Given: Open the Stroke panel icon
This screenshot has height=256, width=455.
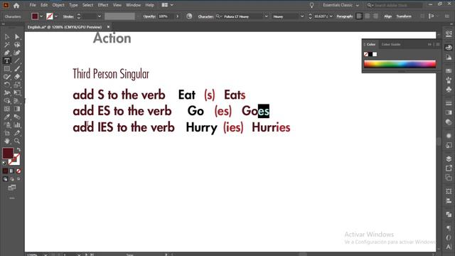Looking at the screenshot, I should click(449, 103).
